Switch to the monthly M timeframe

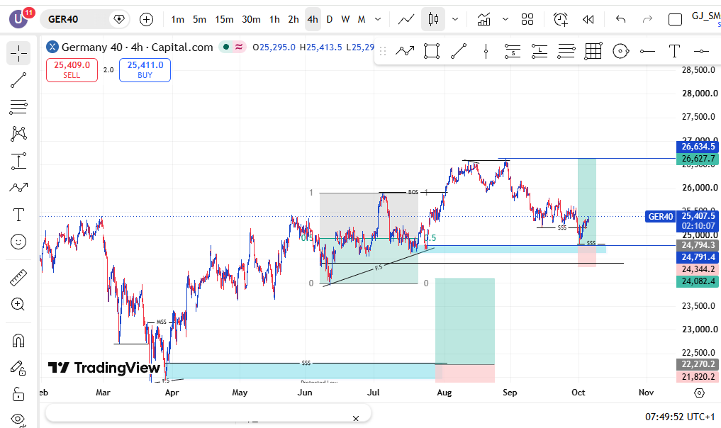tap(362, 19)
